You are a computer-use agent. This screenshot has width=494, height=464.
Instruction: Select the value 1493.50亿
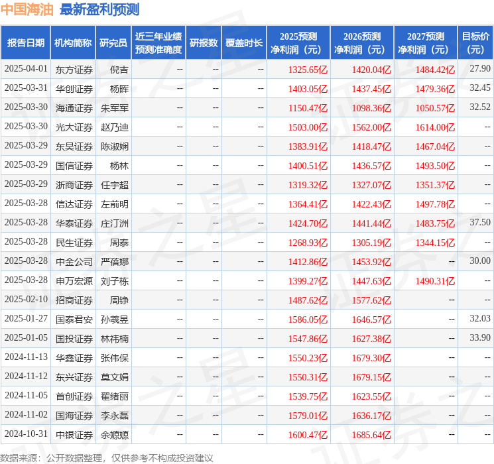(436, 166)
